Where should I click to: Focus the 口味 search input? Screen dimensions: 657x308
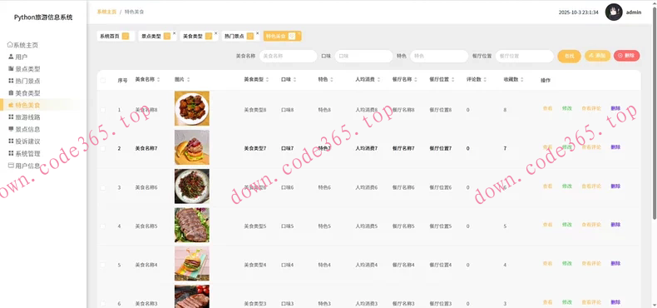(x=363, y=56)
